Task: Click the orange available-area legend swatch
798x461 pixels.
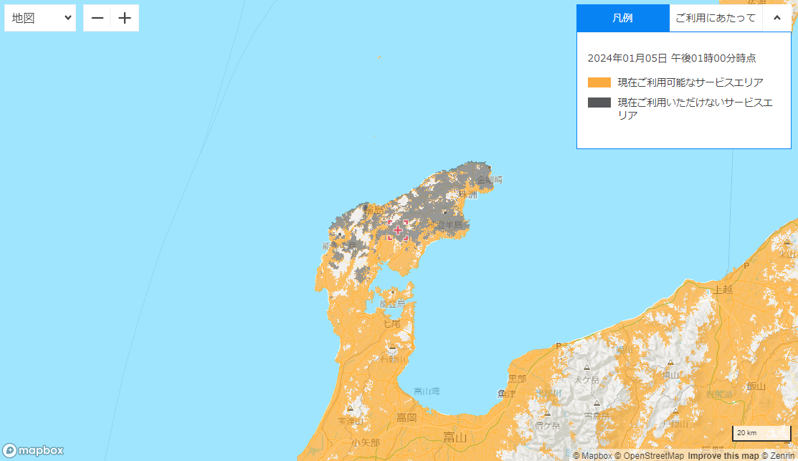Action: 599,82
